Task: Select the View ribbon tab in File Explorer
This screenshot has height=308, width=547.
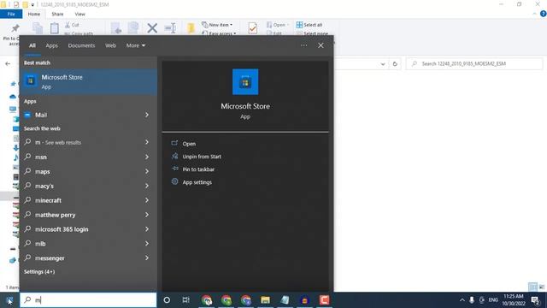Action: pyautogui.click(x=79, y=14)
